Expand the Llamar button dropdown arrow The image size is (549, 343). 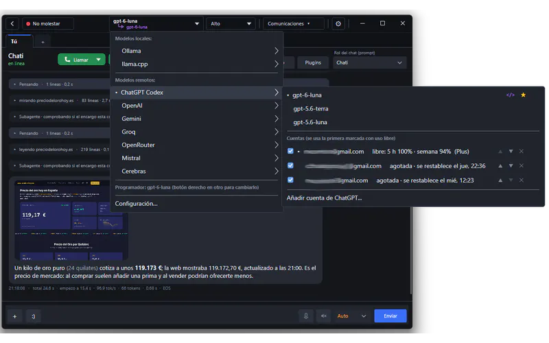[99, 60]
